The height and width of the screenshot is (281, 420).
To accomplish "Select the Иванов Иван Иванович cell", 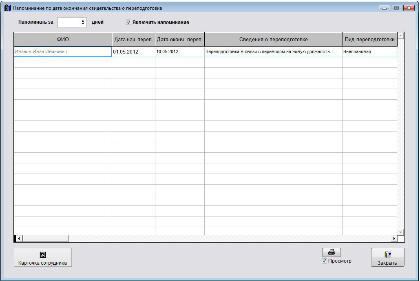I will 63,51.
